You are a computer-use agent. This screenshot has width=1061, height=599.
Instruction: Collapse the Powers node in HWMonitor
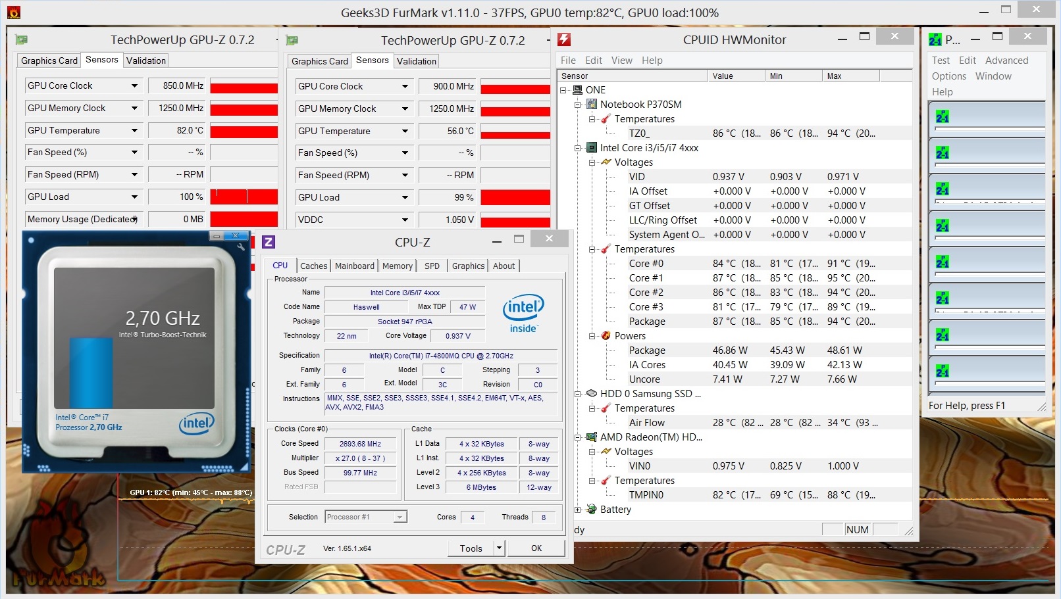592,336
